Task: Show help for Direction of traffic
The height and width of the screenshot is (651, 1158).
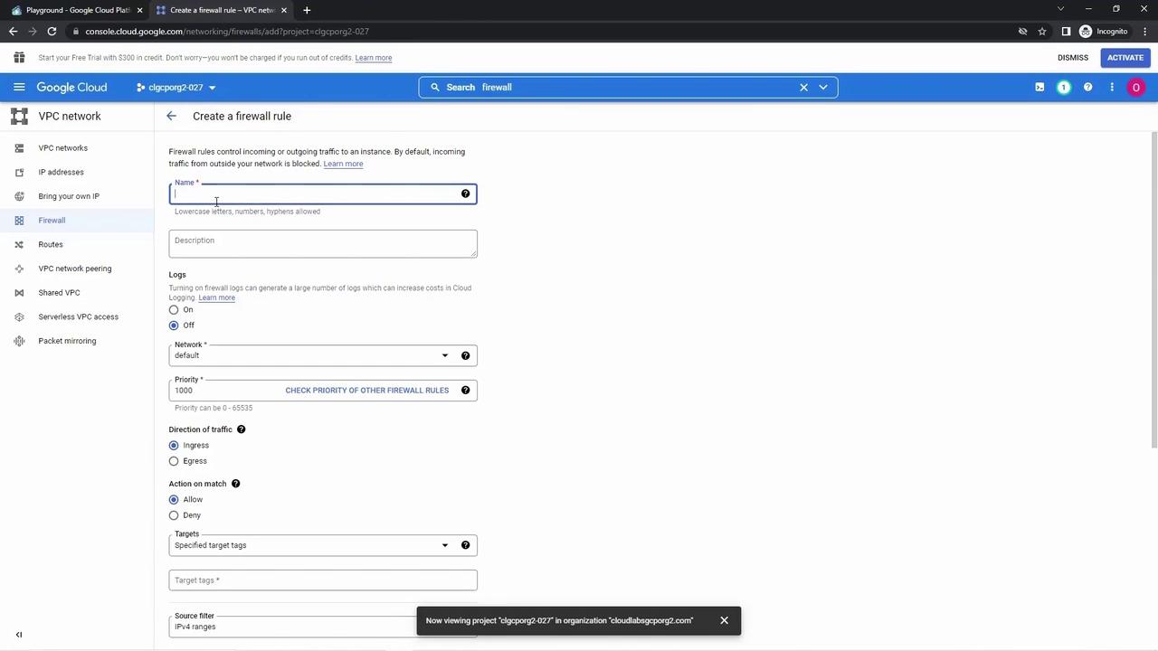Action: [241, 429]
